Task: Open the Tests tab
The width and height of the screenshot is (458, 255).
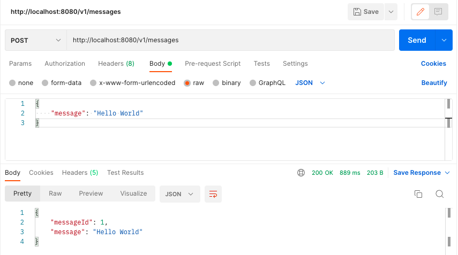Action: (262, 64)
